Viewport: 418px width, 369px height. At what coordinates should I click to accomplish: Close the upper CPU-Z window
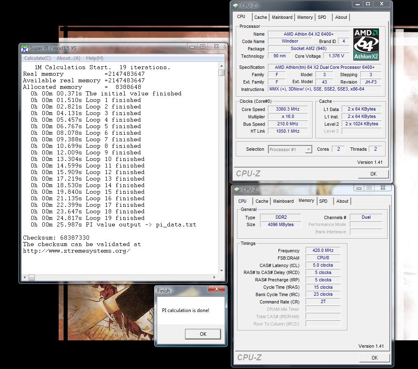pyautogui.click(x=382, y=4)
